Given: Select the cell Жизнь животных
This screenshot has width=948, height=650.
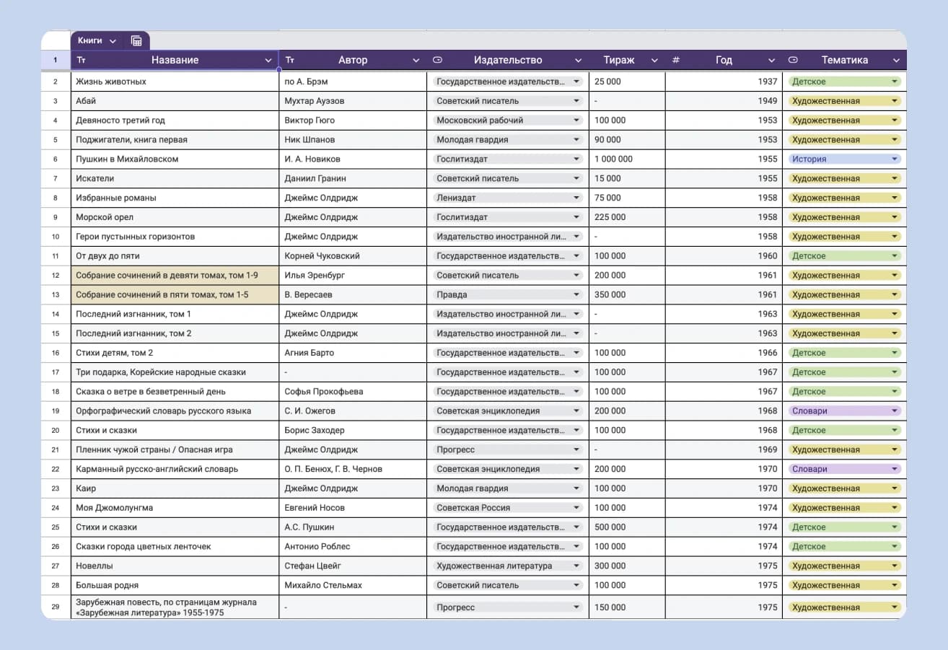Looking at the screenshot, I should coord(175,82).
